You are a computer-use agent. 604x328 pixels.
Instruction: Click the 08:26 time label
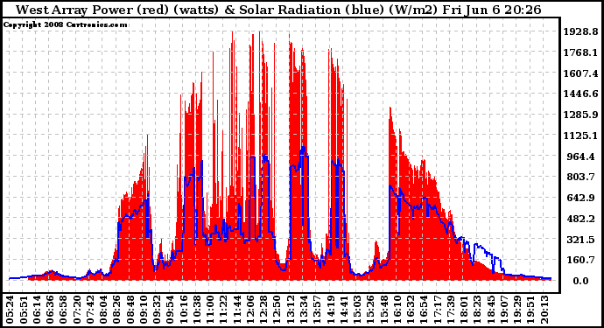(116, 310)
